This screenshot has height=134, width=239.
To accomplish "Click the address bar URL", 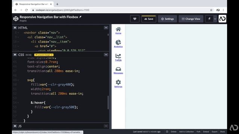I will 62,10.
